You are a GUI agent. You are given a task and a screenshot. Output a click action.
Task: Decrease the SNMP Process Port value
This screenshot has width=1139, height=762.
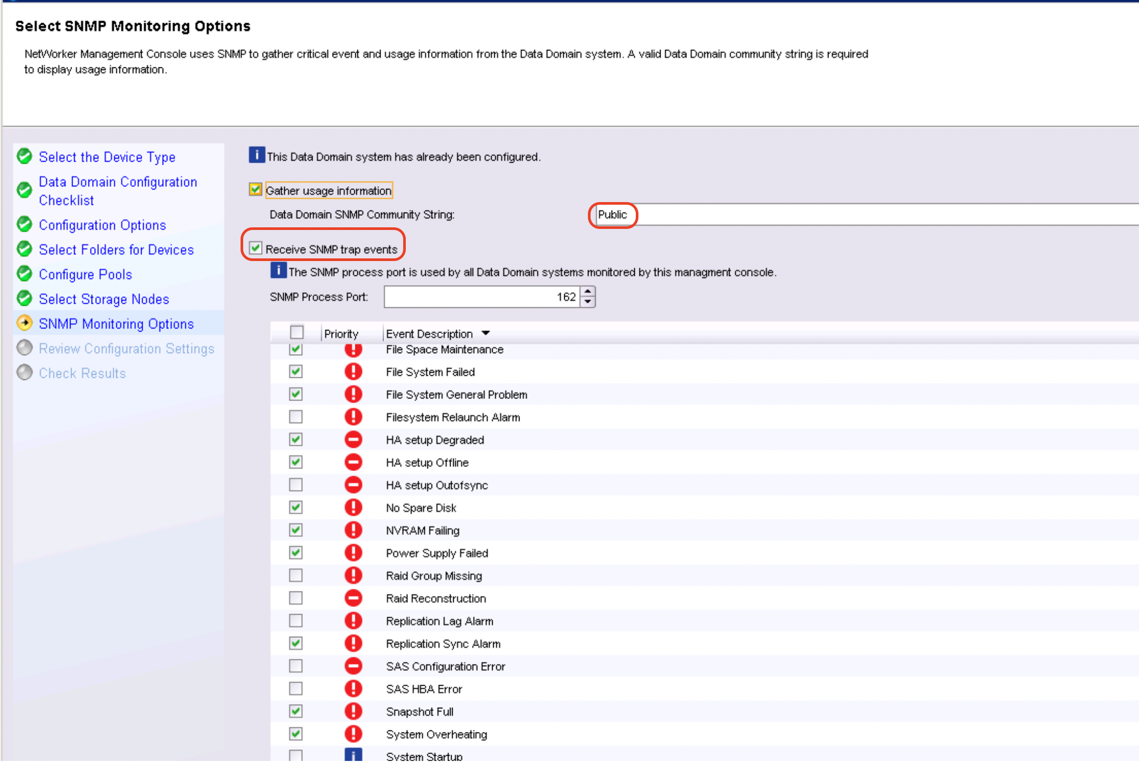coord(588,302)
